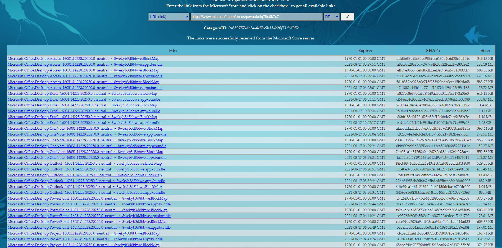Open Access 16031 appxbundle link
Image resolution: width=502 pixels, height=248 pixels.
85,76
